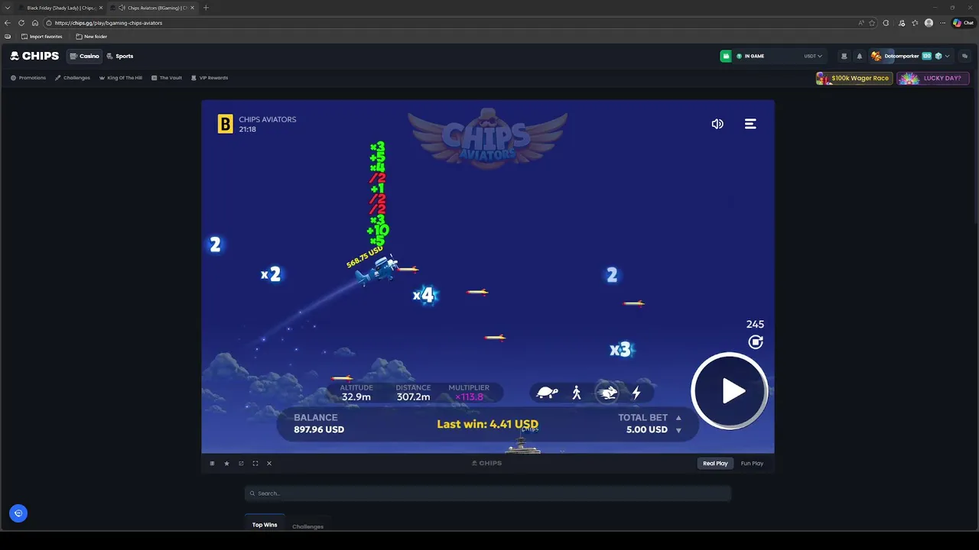Viewport: 979px width, 550px height.
Task: Mute the game sound speaker icon
Action: 717,124
